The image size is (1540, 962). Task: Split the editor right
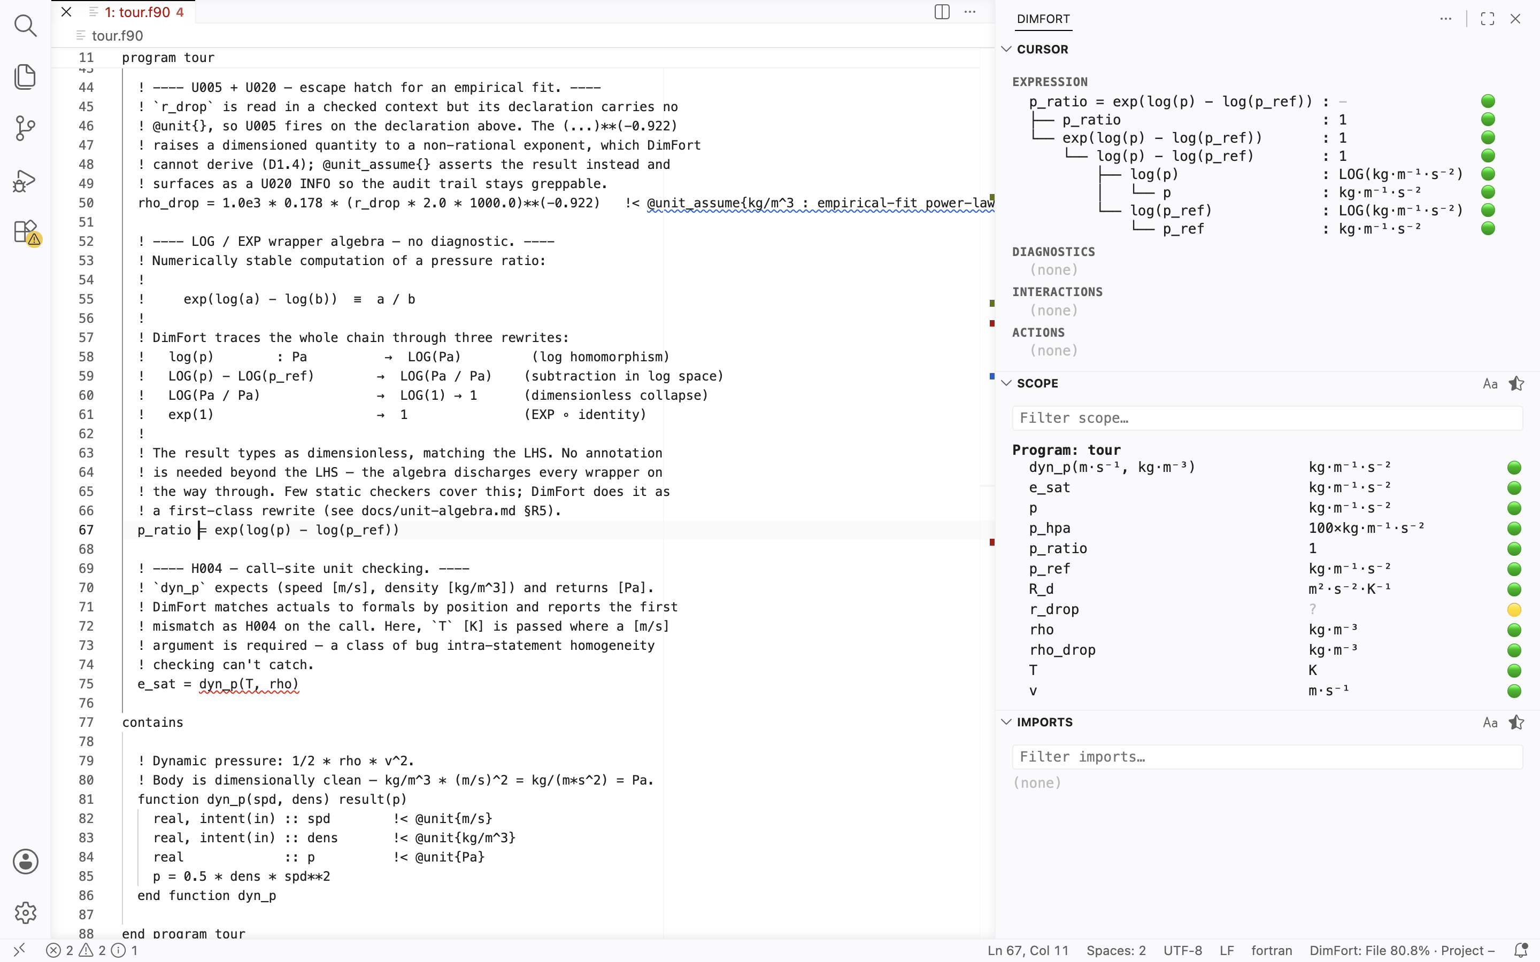pos(942,12)
